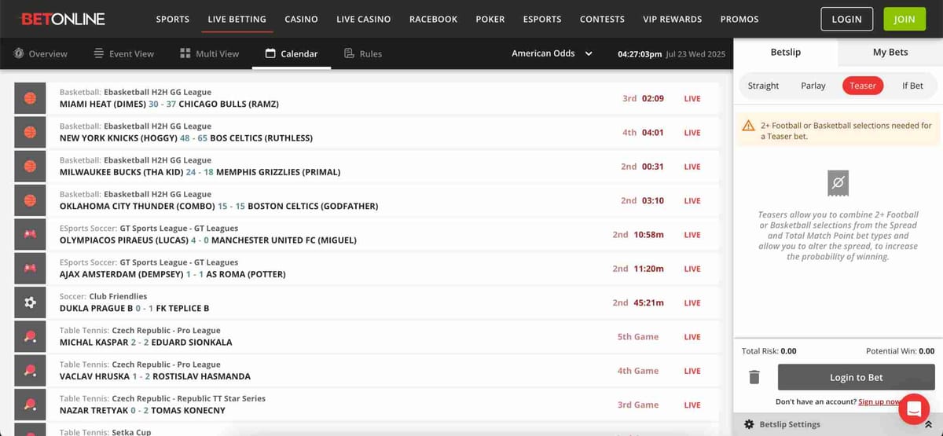Click basketball icon for New York Knicks game
Screen dimensions: 943x436
point(31,133)
